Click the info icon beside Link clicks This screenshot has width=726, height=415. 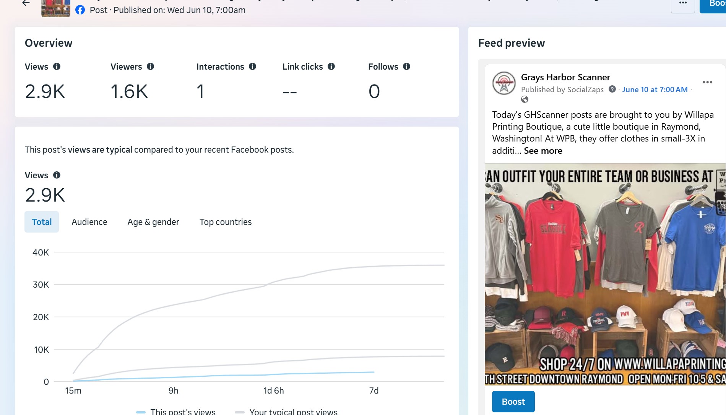coord(331,67)
